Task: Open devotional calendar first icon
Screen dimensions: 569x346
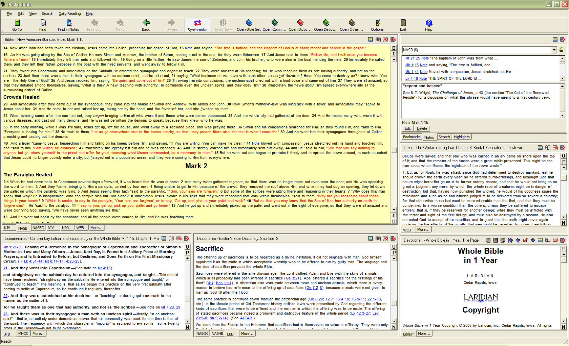Action: (x=488, y=240)
